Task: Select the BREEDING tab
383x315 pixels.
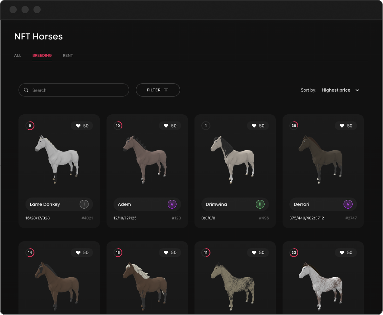Action: tap(42, 55)
